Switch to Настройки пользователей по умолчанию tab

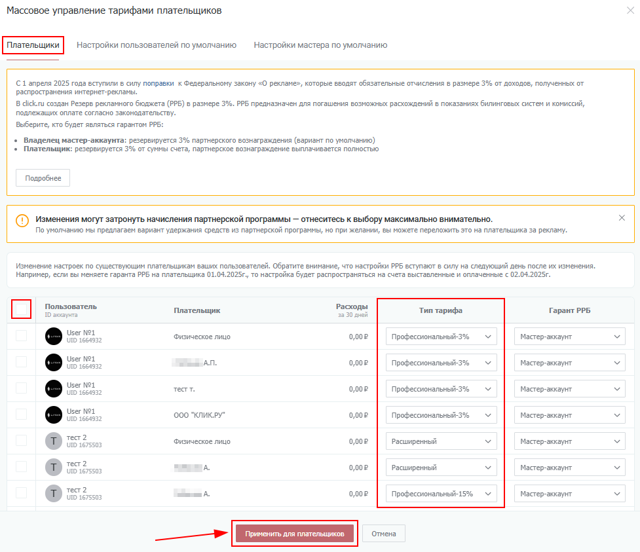(x=157, y=45)
